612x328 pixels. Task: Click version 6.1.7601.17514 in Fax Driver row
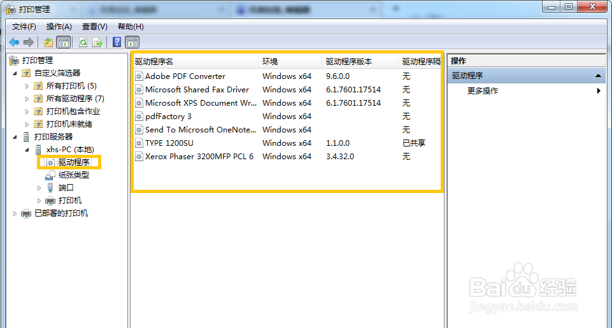[x=353, y=90]
